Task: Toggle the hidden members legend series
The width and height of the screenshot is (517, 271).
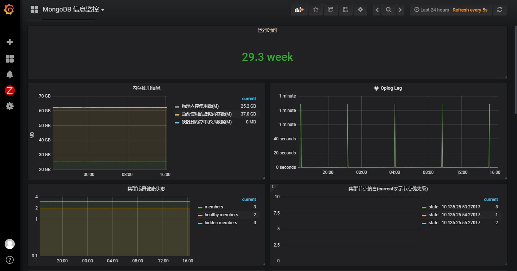Action: (221, 223)
